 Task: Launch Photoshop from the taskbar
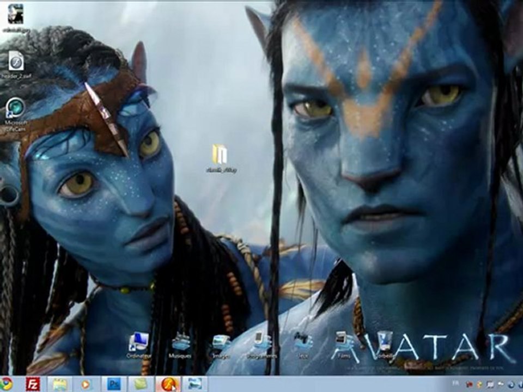pyautogui.click(x=114, y=384)
